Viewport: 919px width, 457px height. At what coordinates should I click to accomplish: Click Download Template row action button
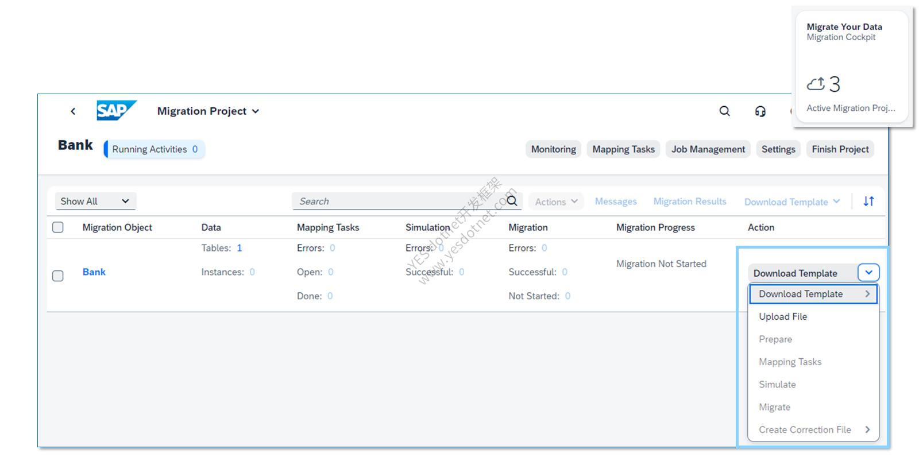click(x=802, y=273)
